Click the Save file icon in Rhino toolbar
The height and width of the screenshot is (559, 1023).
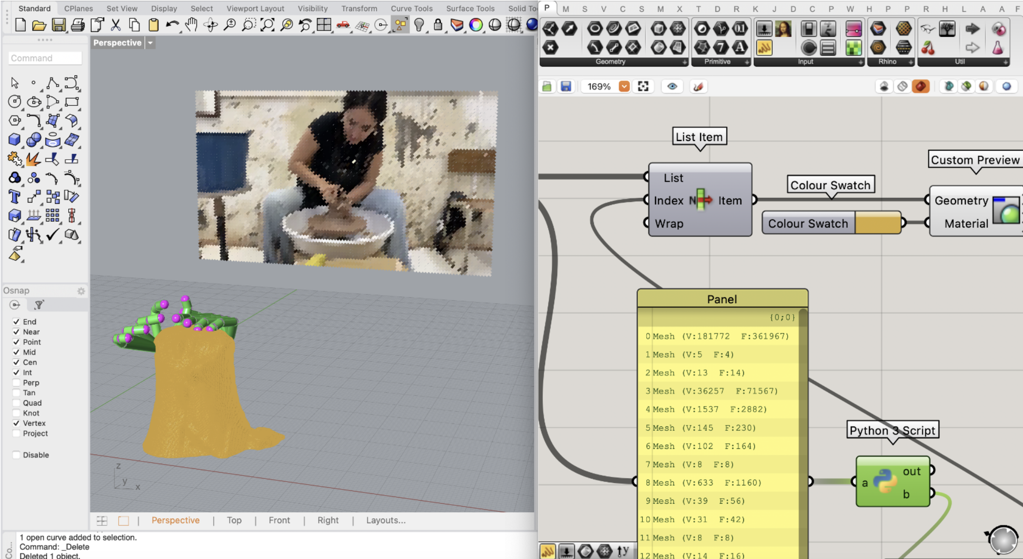58,25
